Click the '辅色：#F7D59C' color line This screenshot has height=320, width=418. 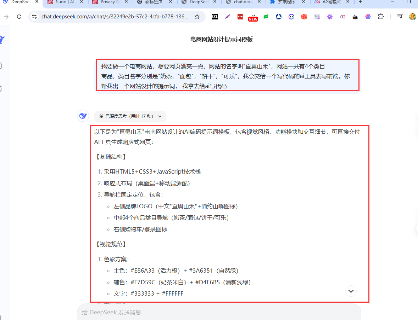[182, 282]
